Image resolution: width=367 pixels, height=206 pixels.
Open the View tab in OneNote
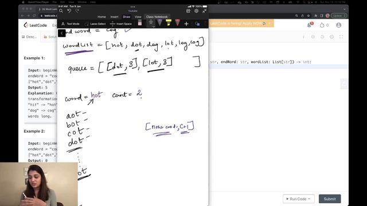[x=138, y=17]
